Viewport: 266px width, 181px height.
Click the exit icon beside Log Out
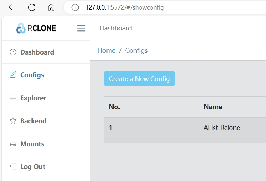pyautogui.click(x=13, y=166)
